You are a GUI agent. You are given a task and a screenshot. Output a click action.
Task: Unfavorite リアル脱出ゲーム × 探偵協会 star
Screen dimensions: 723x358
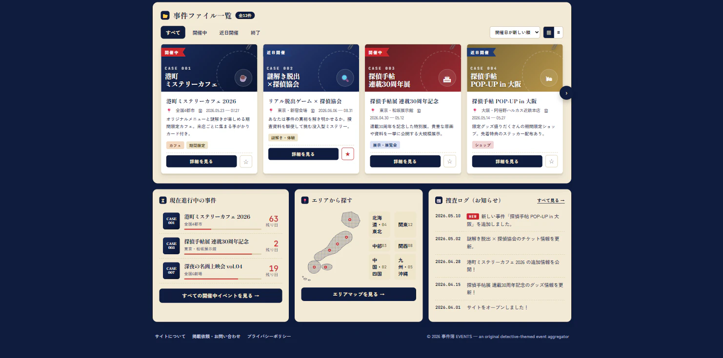(348, 154)
